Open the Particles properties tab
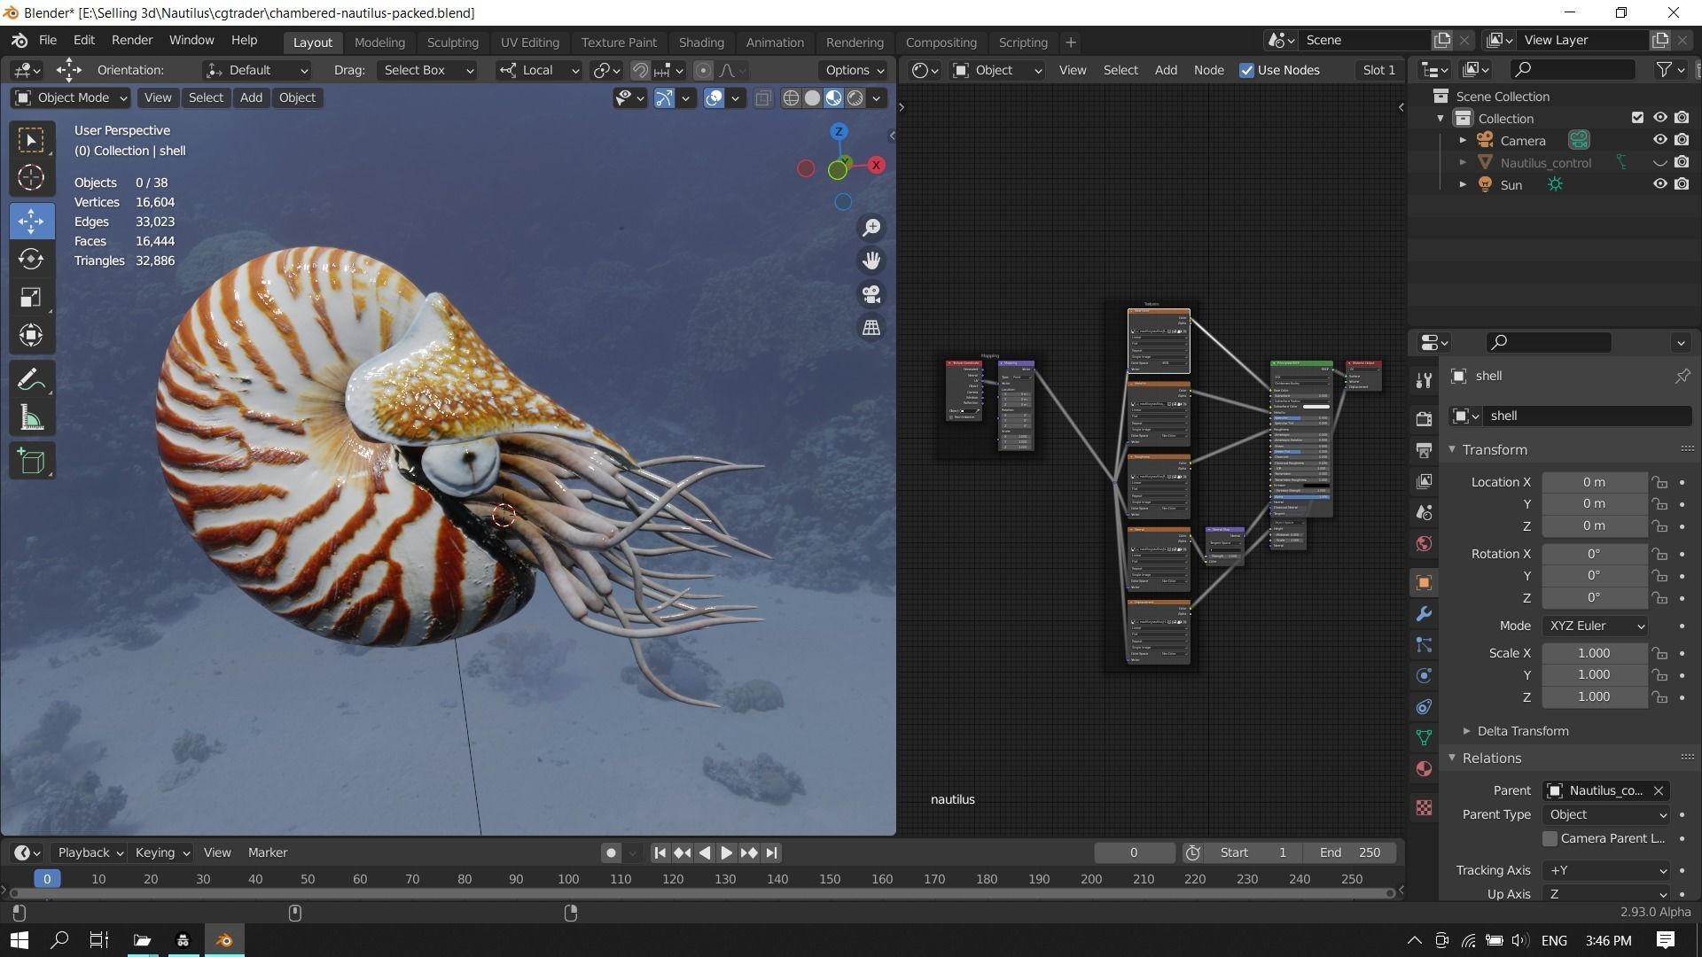Screen dimensions: 1702x957 1424,644
